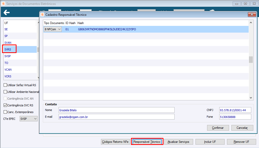Edit the E-mail field

(116, 117)
